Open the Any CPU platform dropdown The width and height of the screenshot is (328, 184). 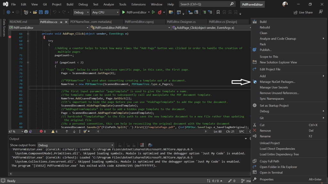click(x=105, y=12)
